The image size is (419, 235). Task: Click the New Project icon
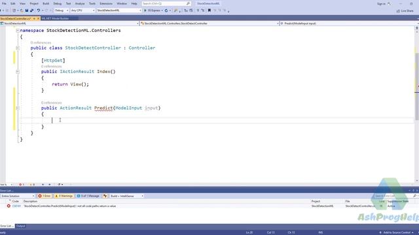(14, 10)
